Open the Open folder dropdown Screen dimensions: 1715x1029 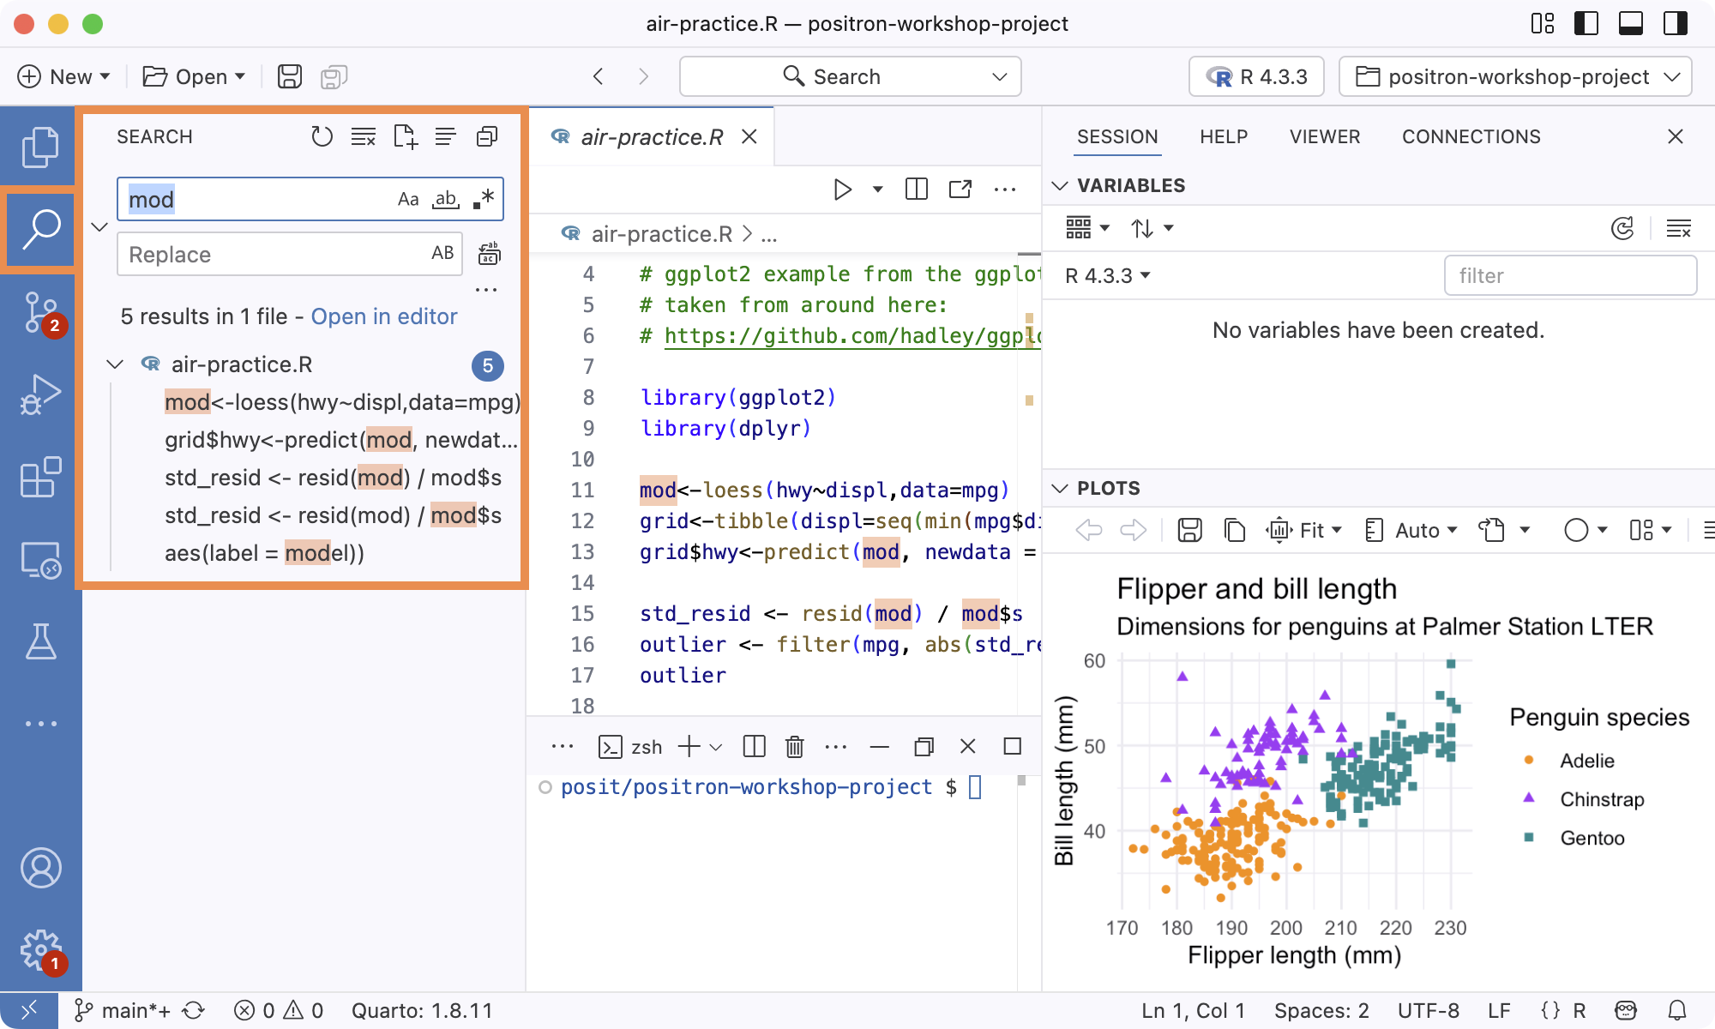195,76
